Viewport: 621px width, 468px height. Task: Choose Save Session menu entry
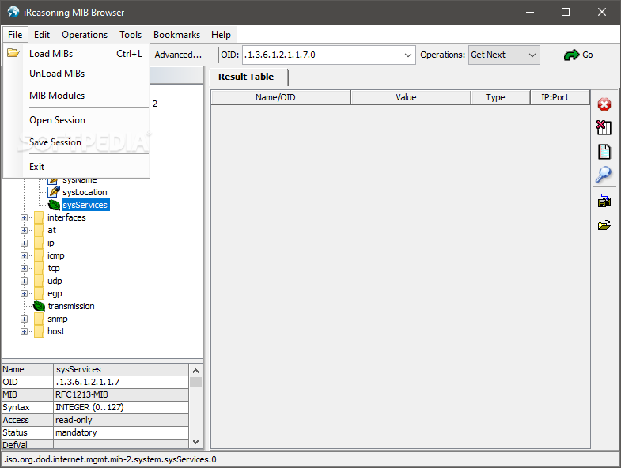click(77, 142)
